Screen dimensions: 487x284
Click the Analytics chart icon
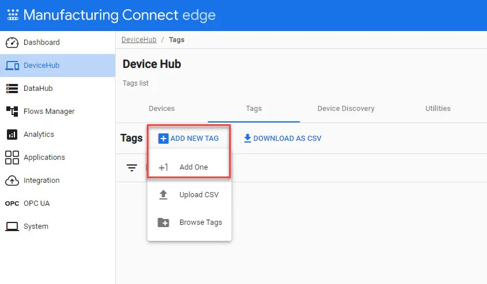tap(12, 135)
